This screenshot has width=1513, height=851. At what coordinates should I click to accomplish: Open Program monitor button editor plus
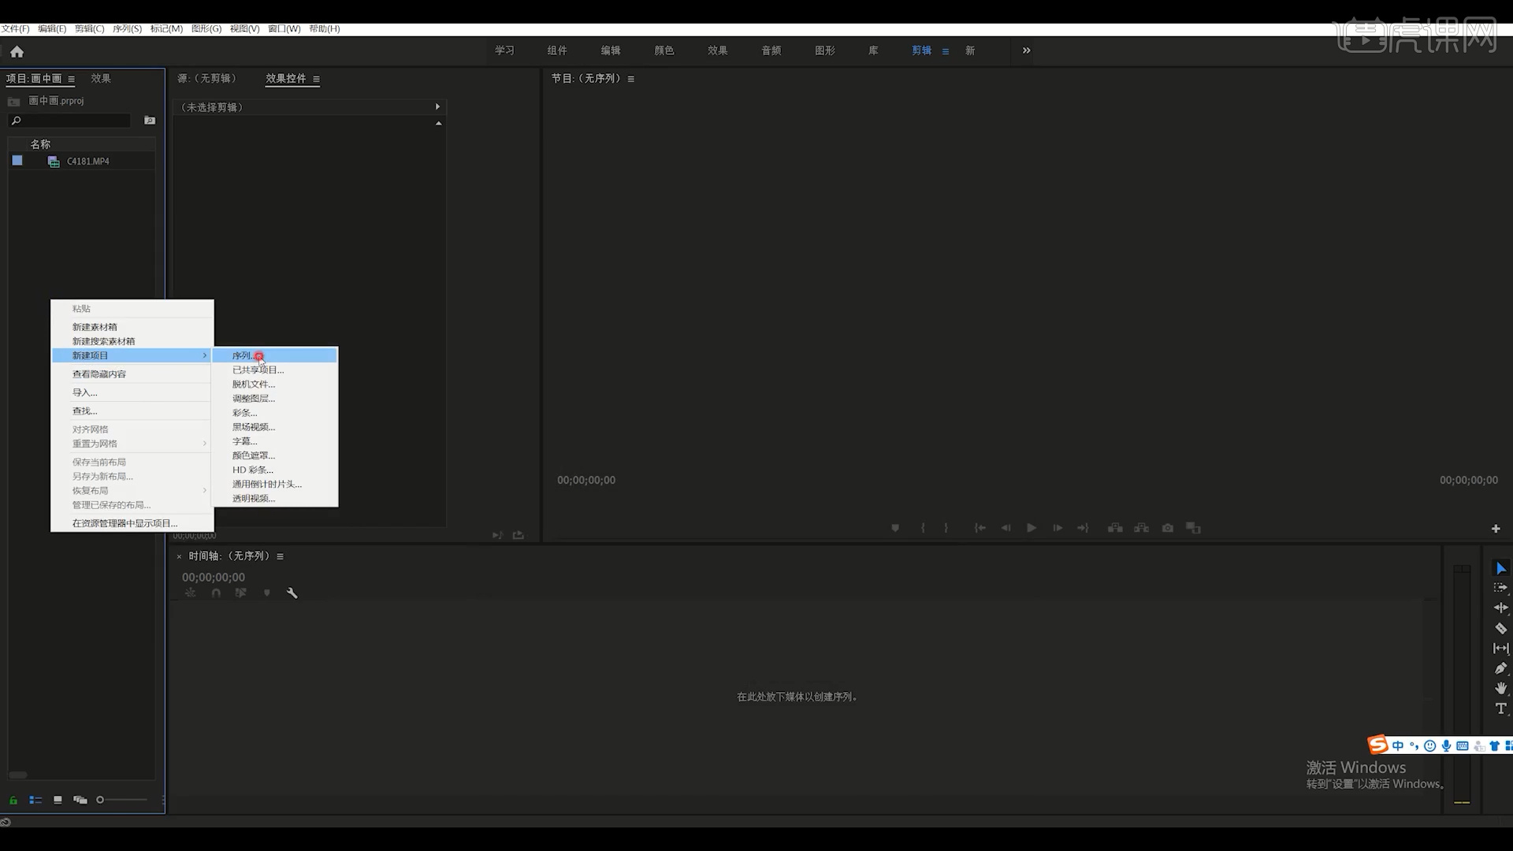pos(1496,529)
